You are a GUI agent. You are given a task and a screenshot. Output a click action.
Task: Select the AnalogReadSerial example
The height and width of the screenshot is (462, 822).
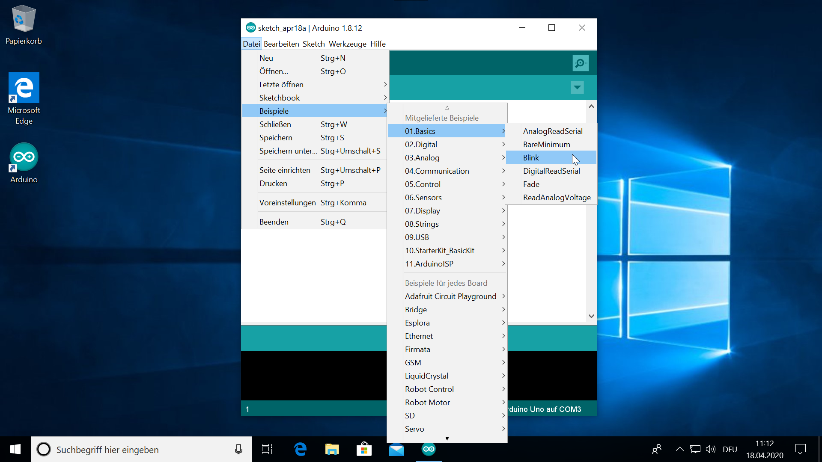[x=551, y=131]
